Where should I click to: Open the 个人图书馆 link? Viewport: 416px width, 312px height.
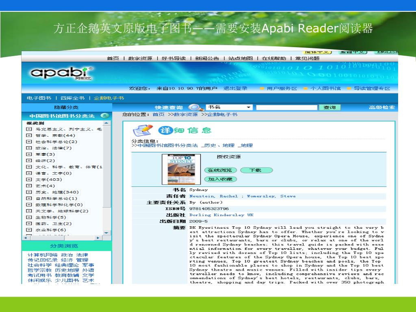tap(325, 88)
